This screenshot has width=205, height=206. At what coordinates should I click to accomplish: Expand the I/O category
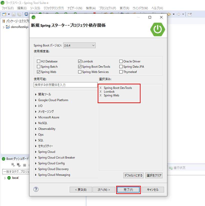coord(36,106)
